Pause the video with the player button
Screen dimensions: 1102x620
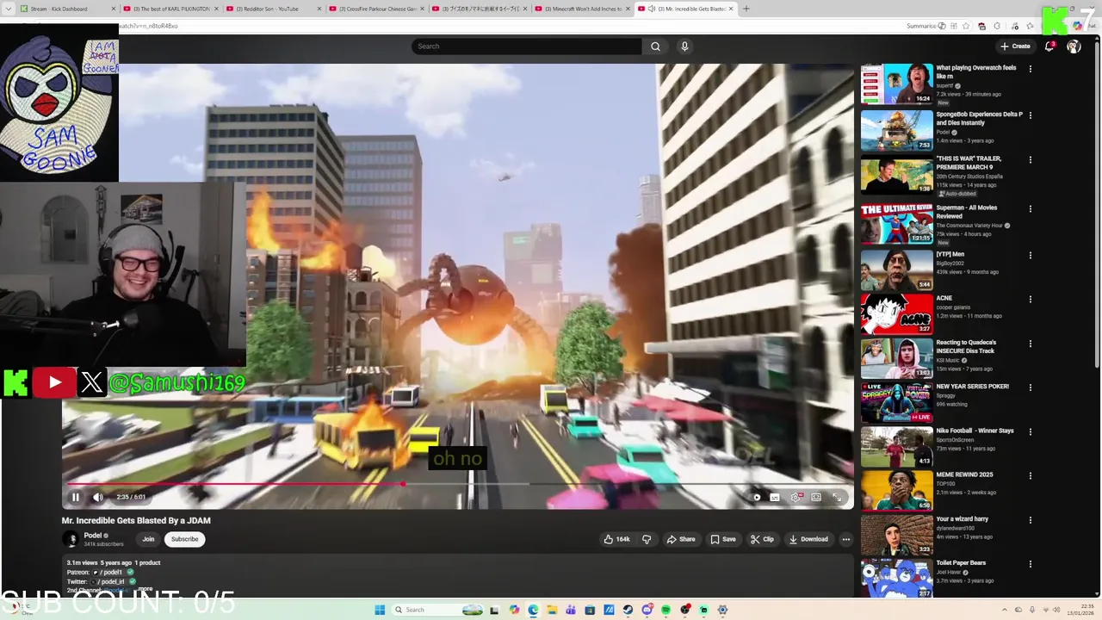click(x=76, y=497)
